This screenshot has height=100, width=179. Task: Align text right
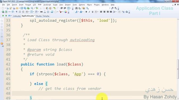107,12
